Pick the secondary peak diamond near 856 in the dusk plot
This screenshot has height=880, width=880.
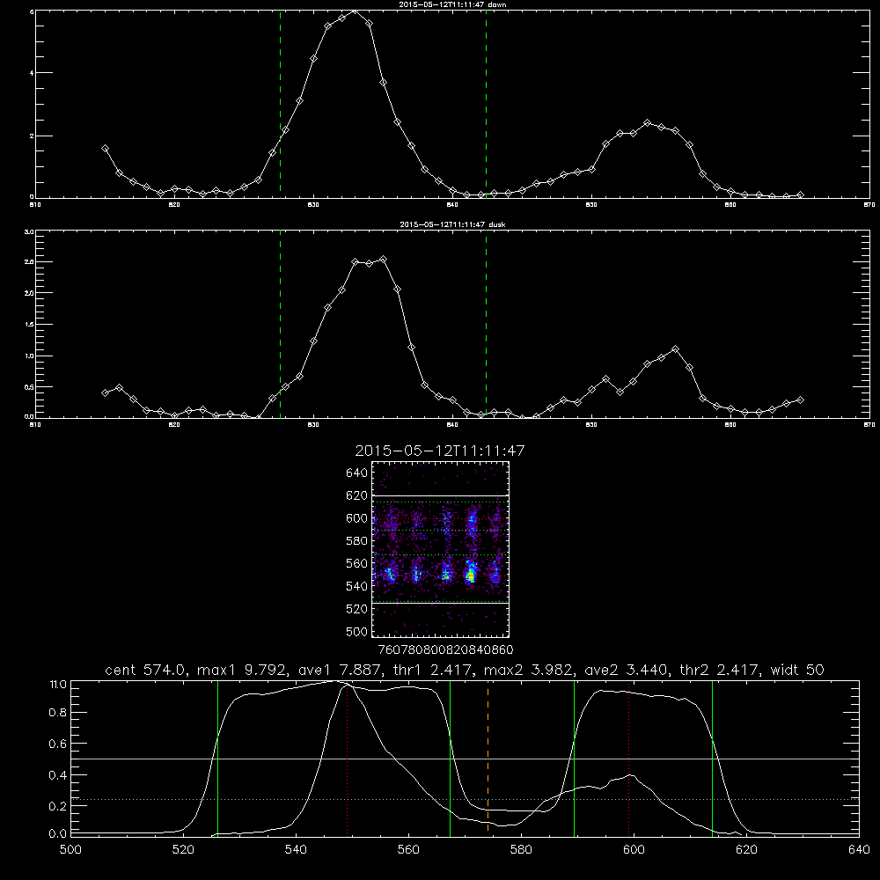(x=675, y=349)
